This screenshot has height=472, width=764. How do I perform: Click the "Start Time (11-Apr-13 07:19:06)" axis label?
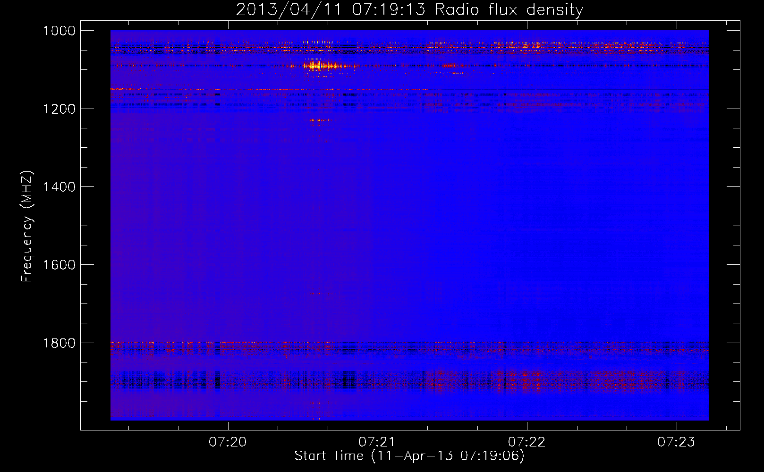[x=409, y=456]
